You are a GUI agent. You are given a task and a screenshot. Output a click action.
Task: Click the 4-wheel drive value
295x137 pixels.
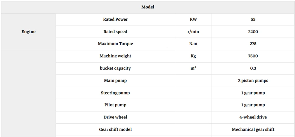point(253,117)
